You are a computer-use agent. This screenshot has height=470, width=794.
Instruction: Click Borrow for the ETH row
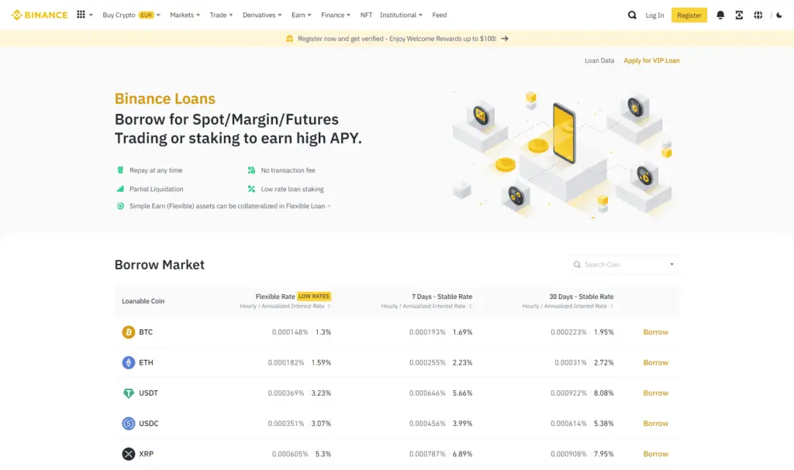click(655, 362)
